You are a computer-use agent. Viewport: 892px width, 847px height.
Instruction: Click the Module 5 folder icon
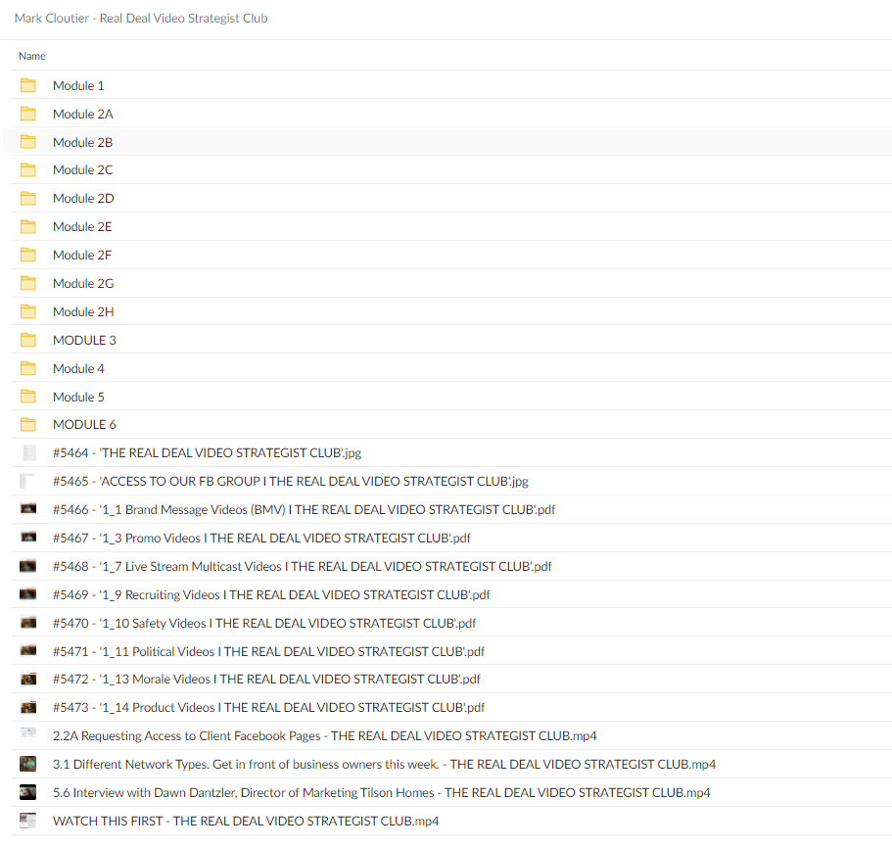[27, 397]
